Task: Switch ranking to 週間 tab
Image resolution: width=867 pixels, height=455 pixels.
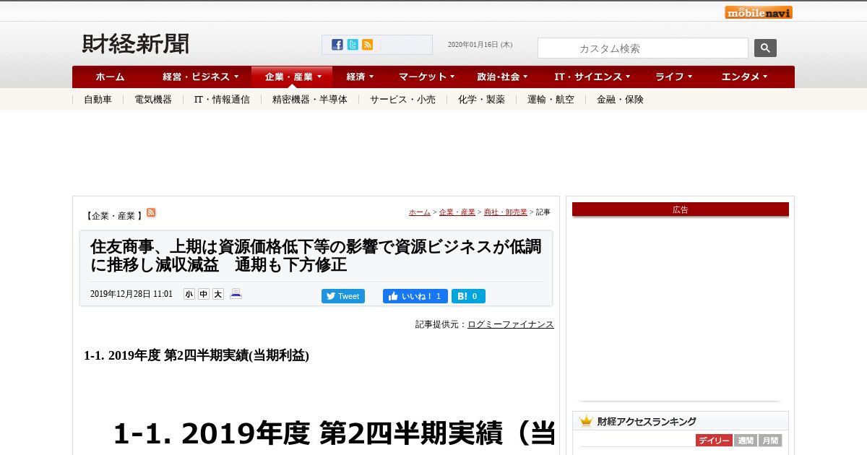Action: pyautogui.click(x=746, y=440)
